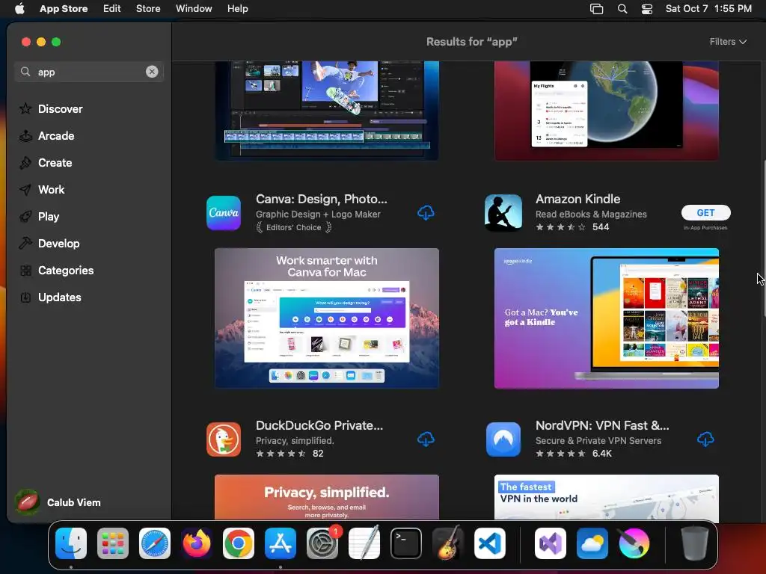The width and height of the screenshot is (766, 574).
Task: Open the video editor screenshot preview
Action: tap(327, 111)
